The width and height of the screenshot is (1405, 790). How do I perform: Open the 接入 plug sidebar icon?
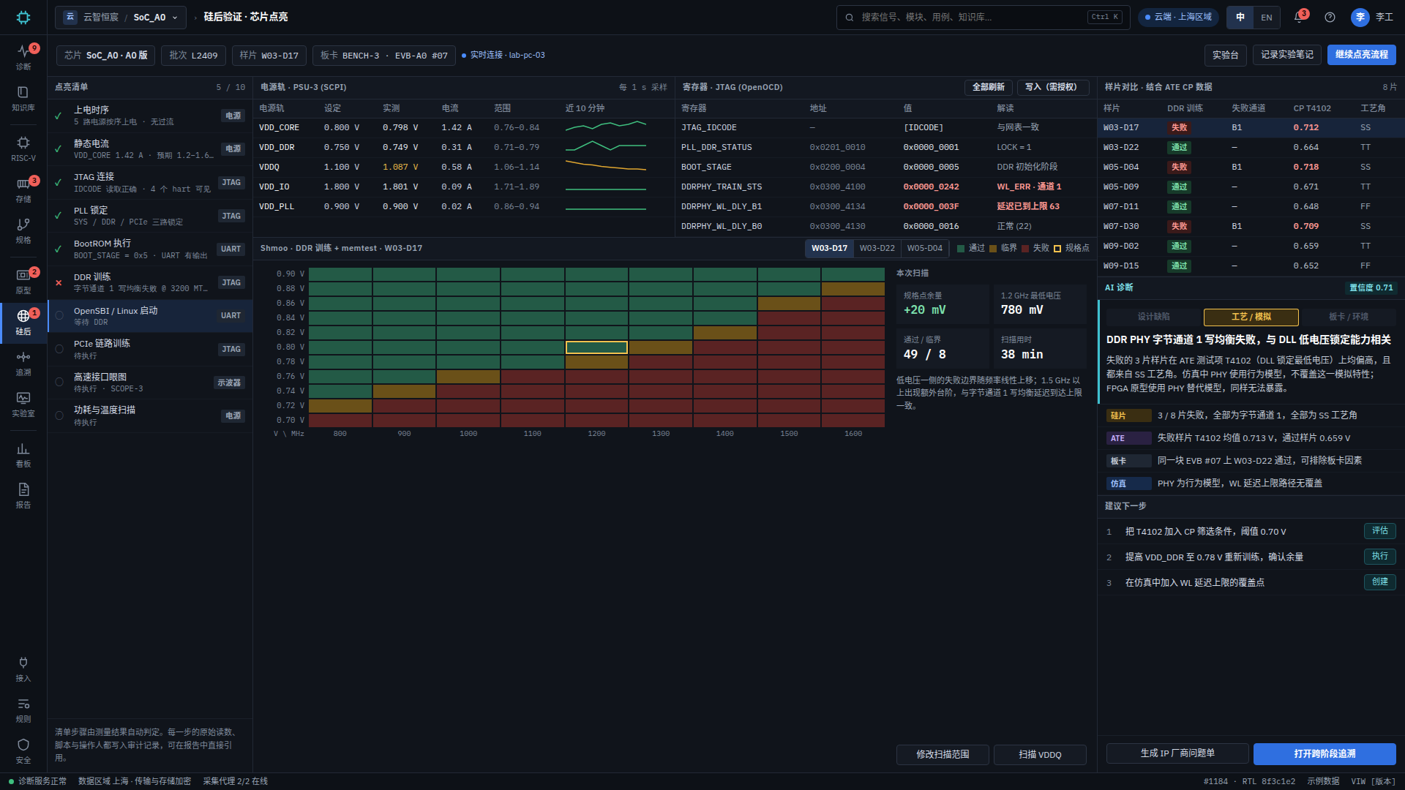click(23, 669)
